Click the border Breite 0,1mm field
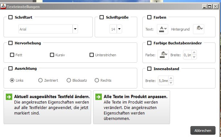 [187, 55]
